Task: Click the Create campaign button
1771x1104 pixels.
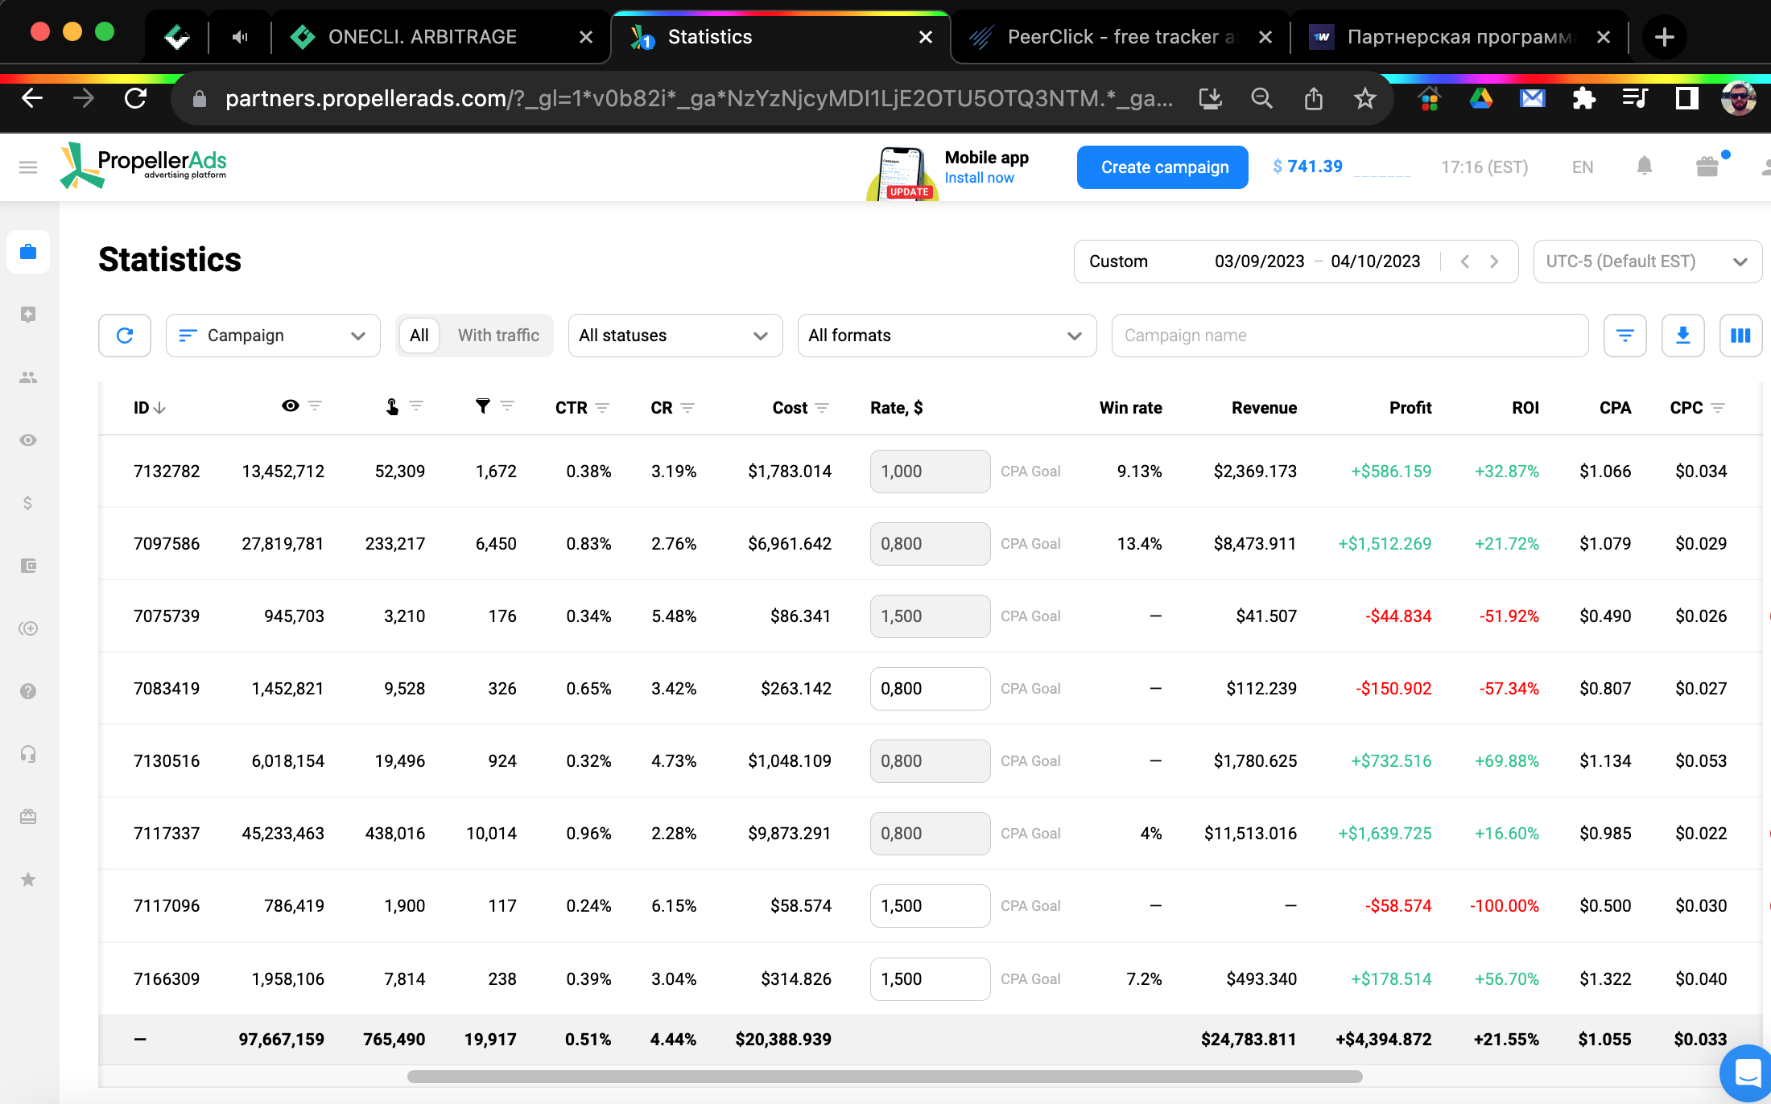Action: (x=1164, y=167)
